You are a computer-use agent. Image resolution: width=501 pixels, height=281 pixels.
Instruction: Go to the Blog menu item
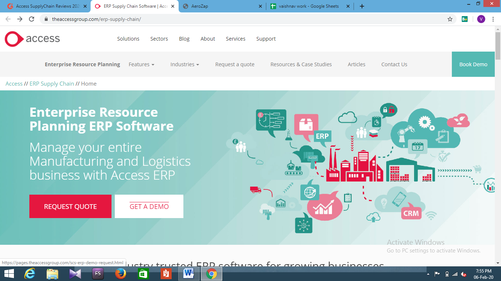point(184,39)
